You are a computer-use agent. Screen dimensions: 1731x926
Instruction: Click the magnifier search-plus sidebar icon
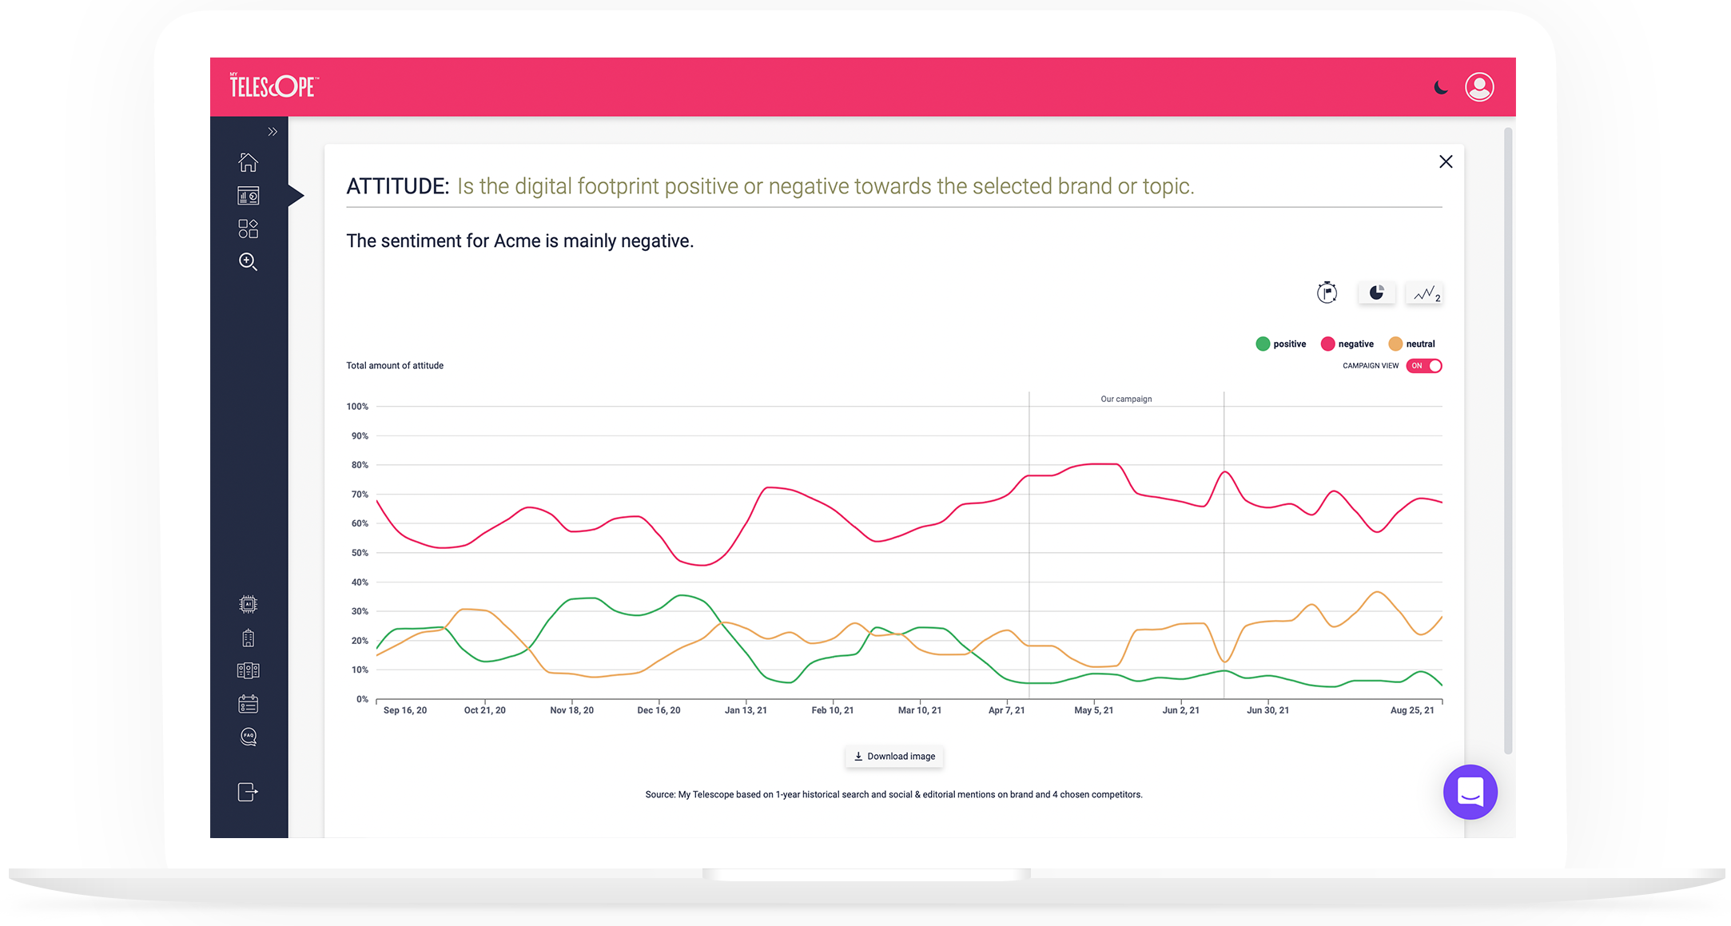tap(248, 262)
